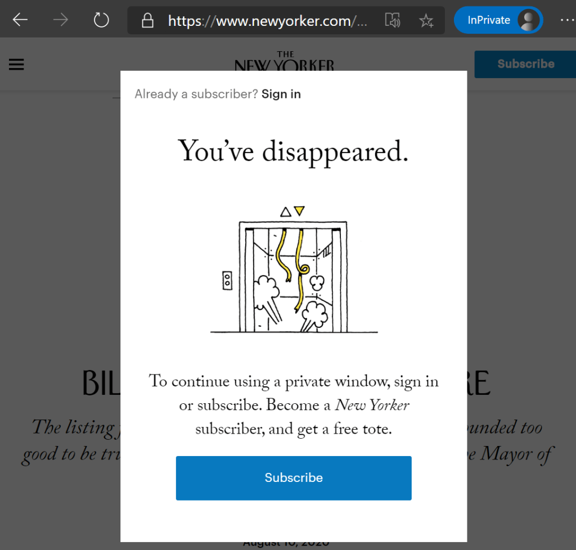This screenshot has height=550, width=576.
Task: Click the elevator call button panel
Action: (227, 279)
